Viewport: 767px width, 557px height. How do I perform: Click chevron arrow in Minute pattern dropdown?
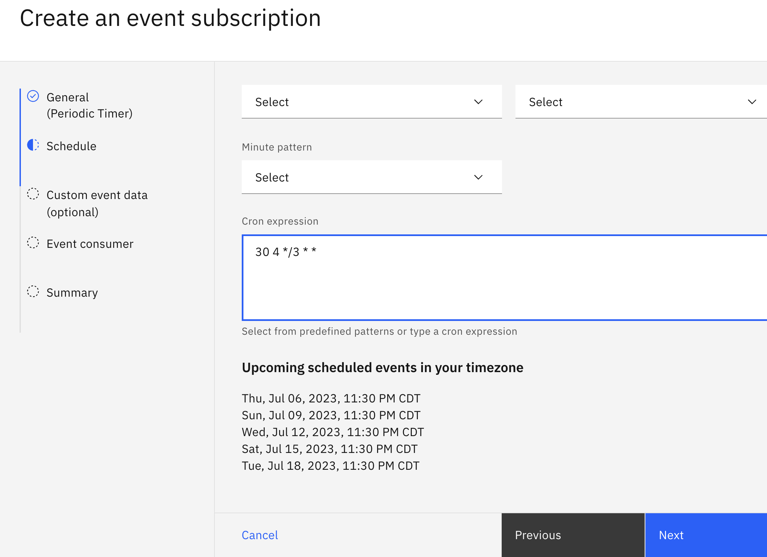478,177
